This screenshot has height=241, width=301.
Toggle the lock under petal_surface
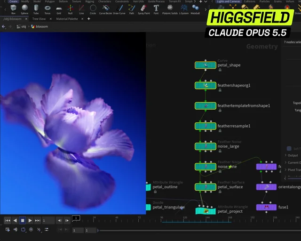[220, 192]
